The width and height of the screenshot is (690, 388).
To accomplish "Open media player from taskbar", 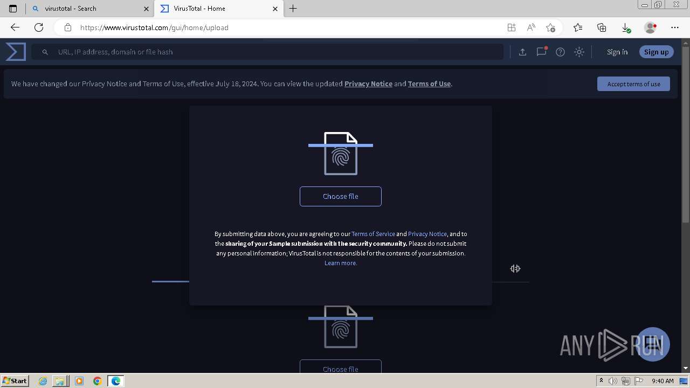I will click(79, 381).
